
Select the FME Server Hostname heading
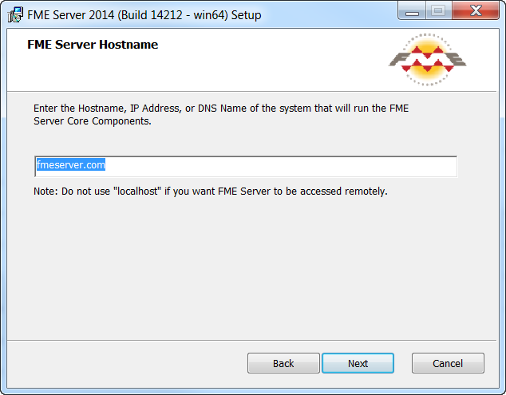coord(93,45)
